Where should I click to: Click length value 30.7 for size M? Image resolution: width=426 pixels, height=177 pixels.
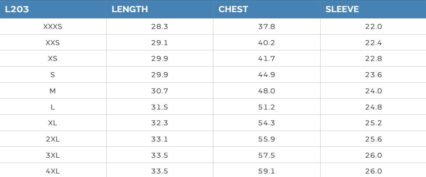pyautogui.click(x=159, y=91)
